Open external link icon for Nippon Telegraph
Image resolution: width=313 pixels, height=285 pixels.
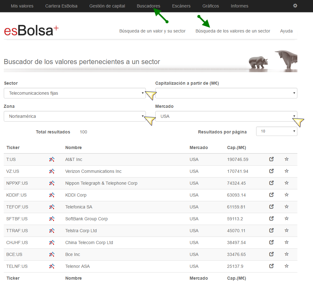[271, 183]
